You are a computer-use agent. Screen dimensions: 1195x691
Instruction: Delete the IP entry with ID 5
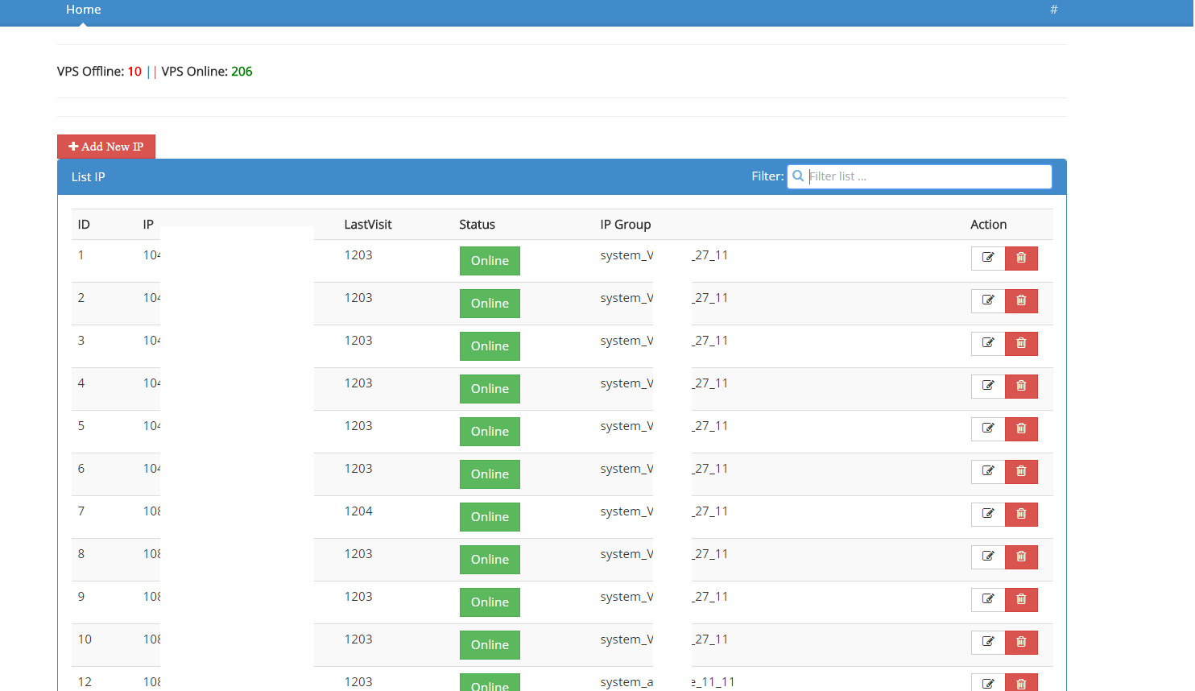click(x=1021, y=429)
